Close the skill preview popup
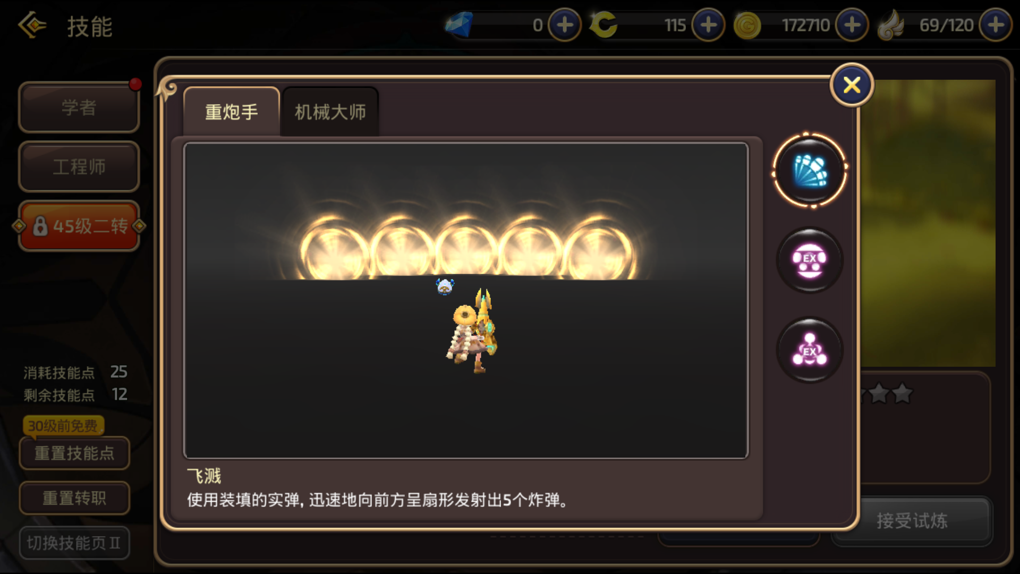This screenshot has width=1020, height=574. click(x=852, y=85)
